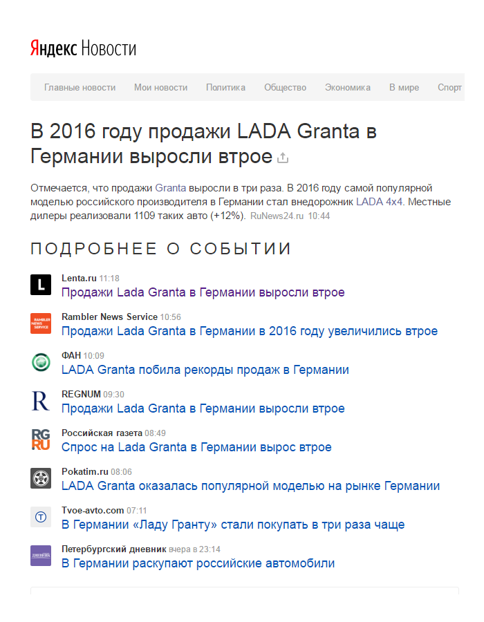Viewport: 484px width, 622px height.
Task: Click the ПОДРОБНЕЕ О СОБЫТИИ heading
Action: pyautogui.click(x=161, y=249)
